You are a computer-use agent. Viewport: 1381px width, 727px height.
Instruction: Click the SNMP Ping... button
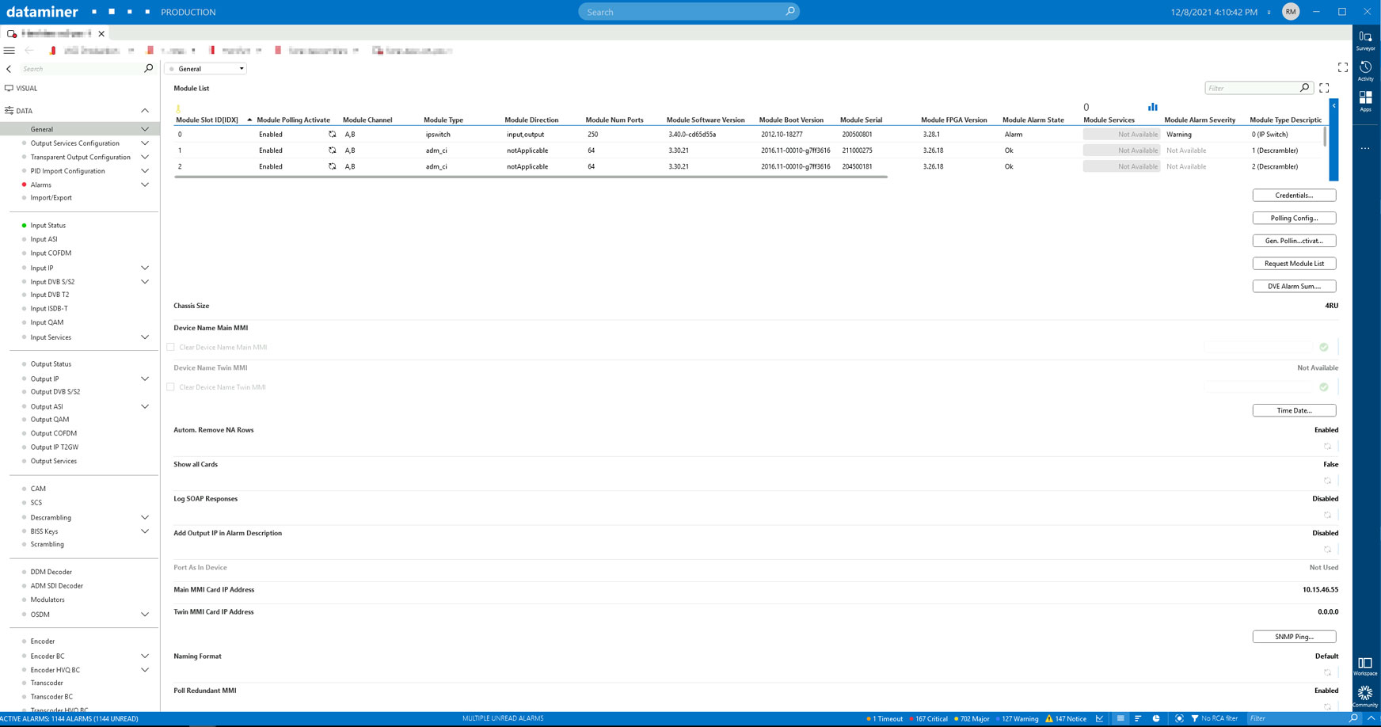point(1294,637)
